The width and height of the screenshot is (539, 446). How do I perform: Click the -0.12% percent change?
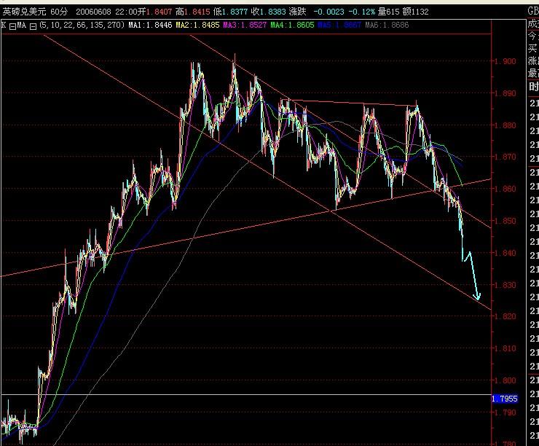point(361,12)
